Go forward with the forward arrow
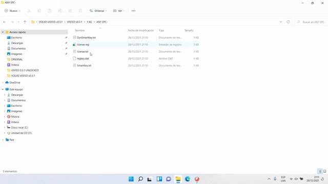328x184 pixels. coord(12,22)
